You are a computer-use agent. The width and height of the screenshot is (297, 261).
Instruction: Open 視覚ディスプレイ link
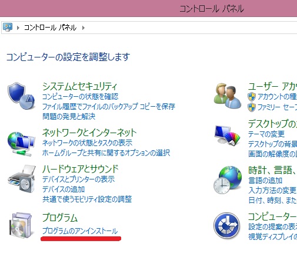272,237
